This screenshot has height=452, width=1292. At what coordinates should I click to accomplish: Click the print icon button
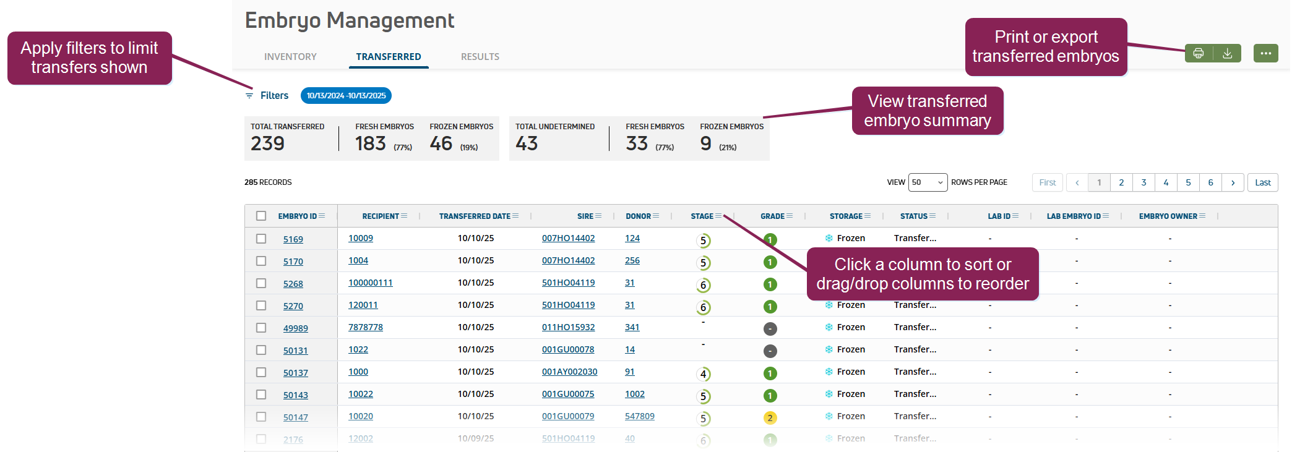click(1199, 54)
